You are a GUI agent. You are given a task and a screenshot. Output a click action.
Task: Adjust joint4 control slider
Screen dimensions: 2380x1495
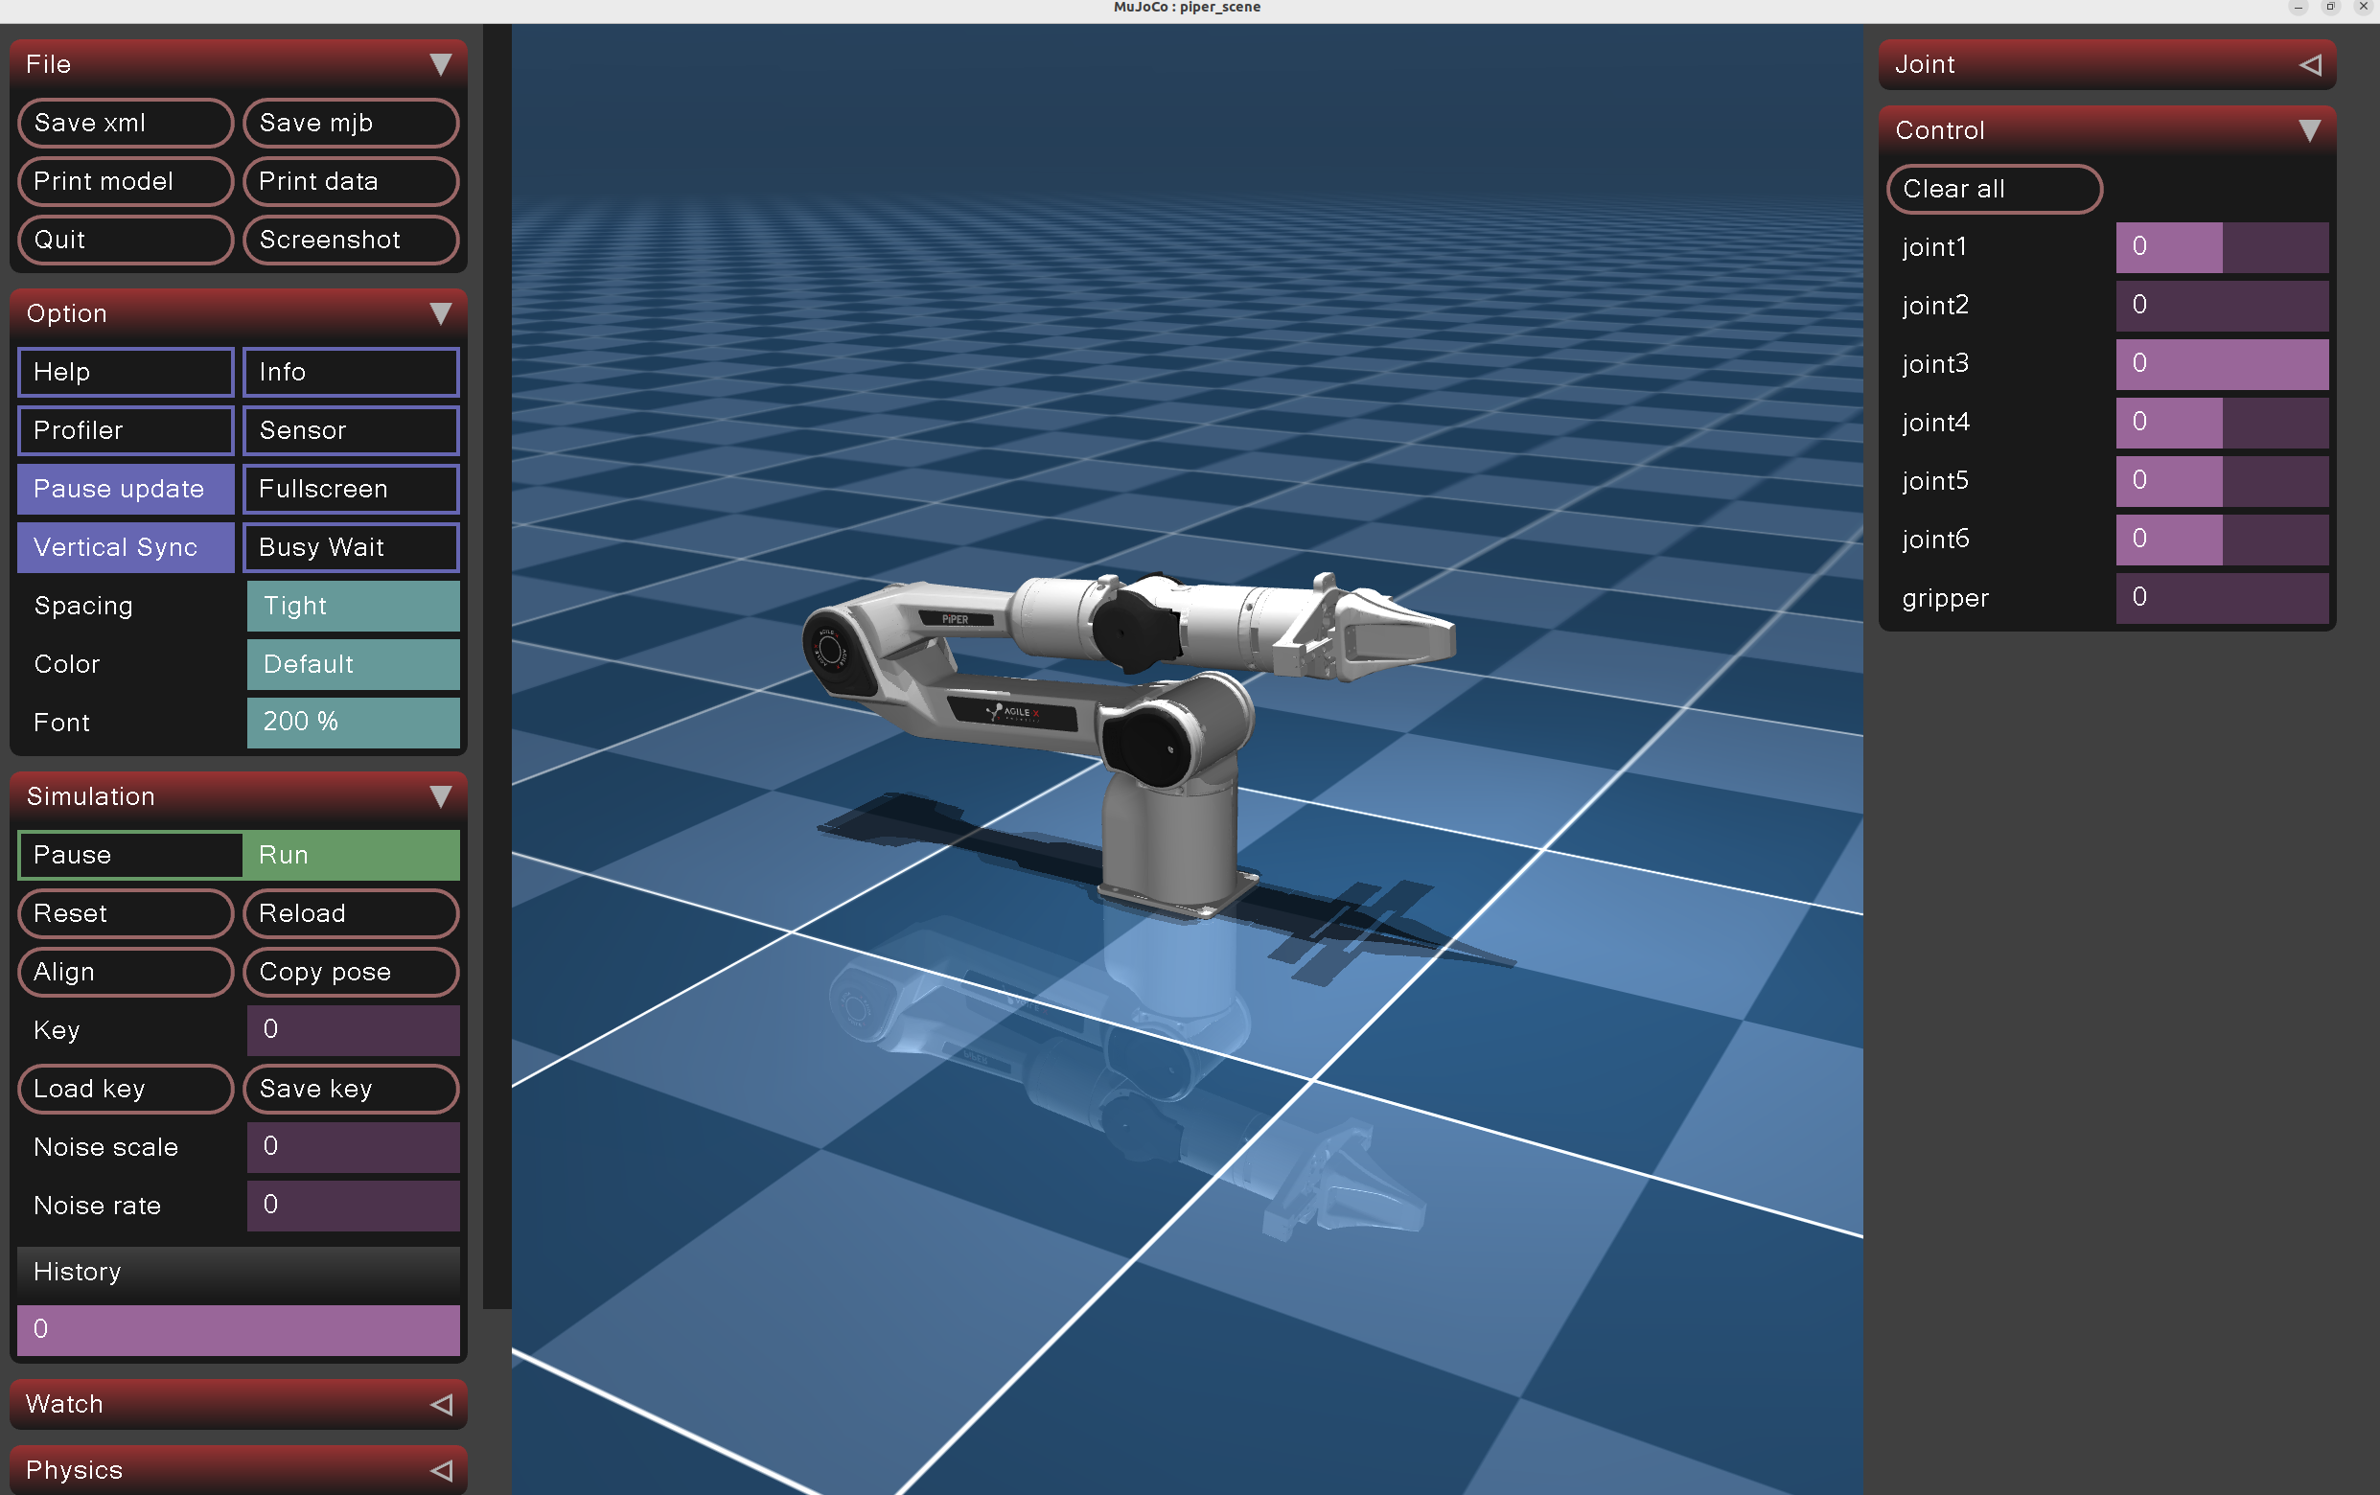click(x=2222, y=422)
